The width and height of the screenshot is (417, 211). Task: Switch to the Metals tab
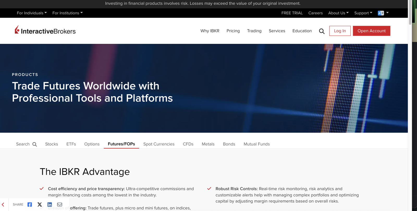(208, 144)
